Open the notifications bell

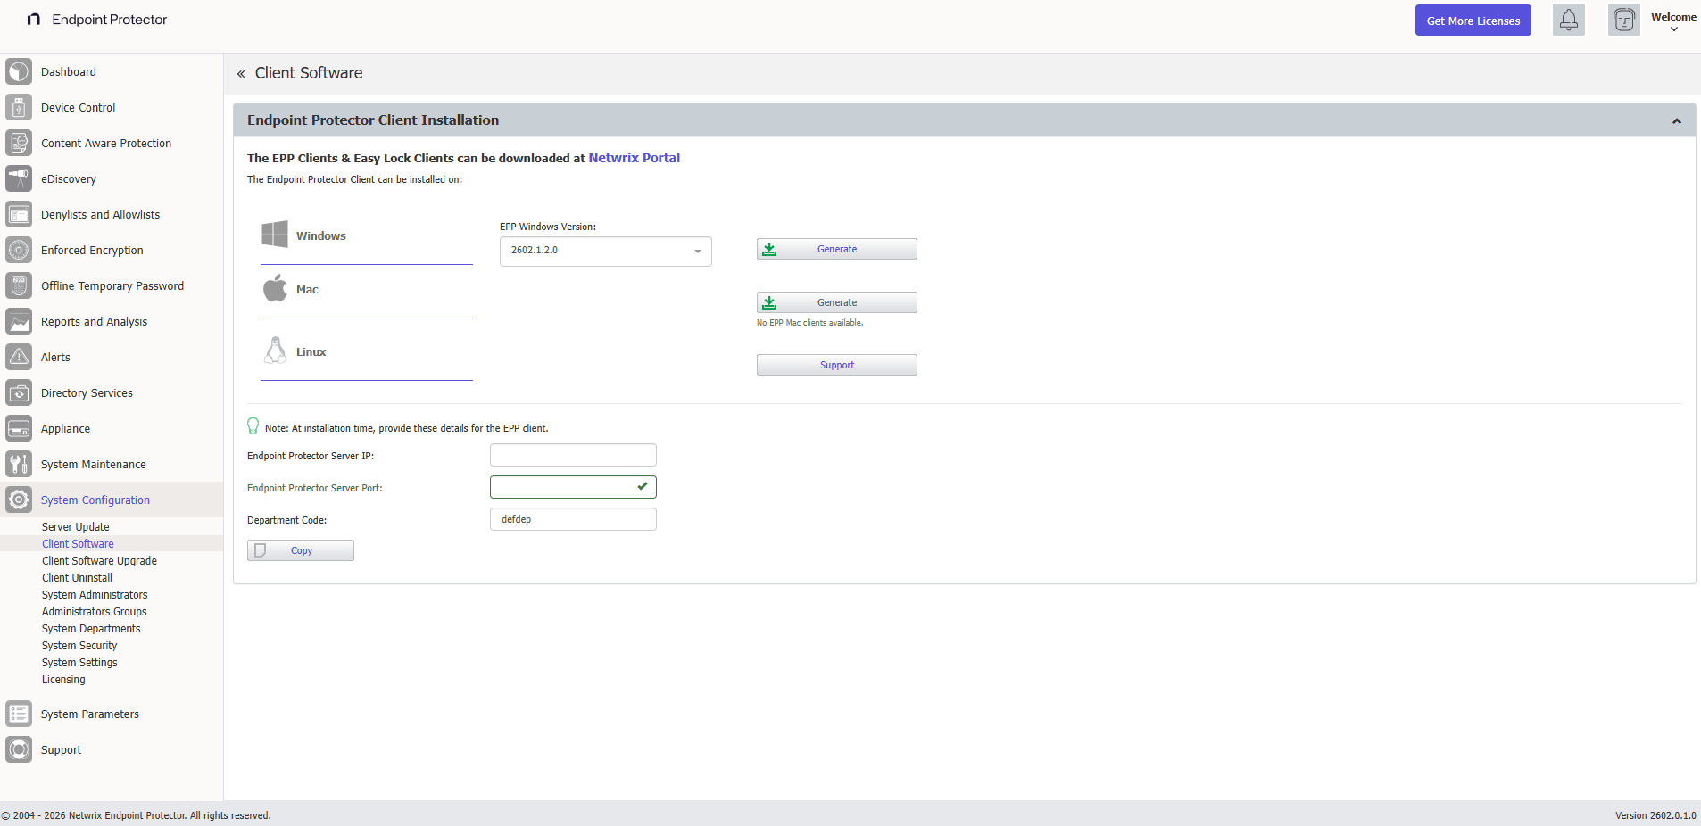(1569, 20)
